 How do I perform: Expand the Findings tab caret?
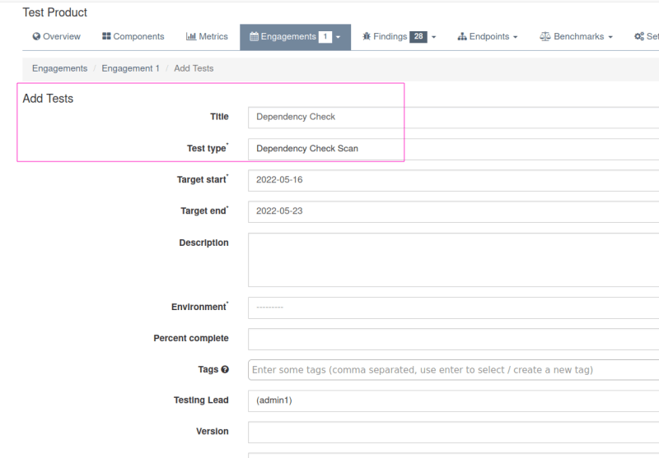click(434, 37)
